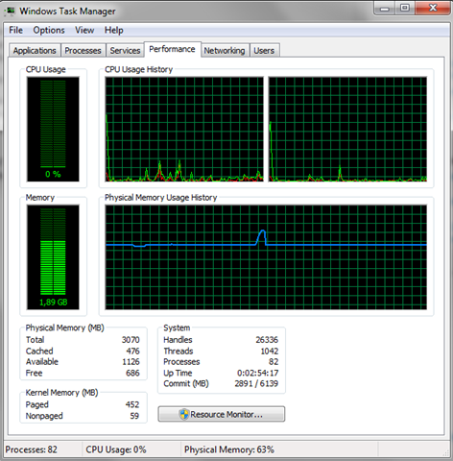Switch to the Applications tab
This screenshot has width=453, height=461.
coord(35,50)
